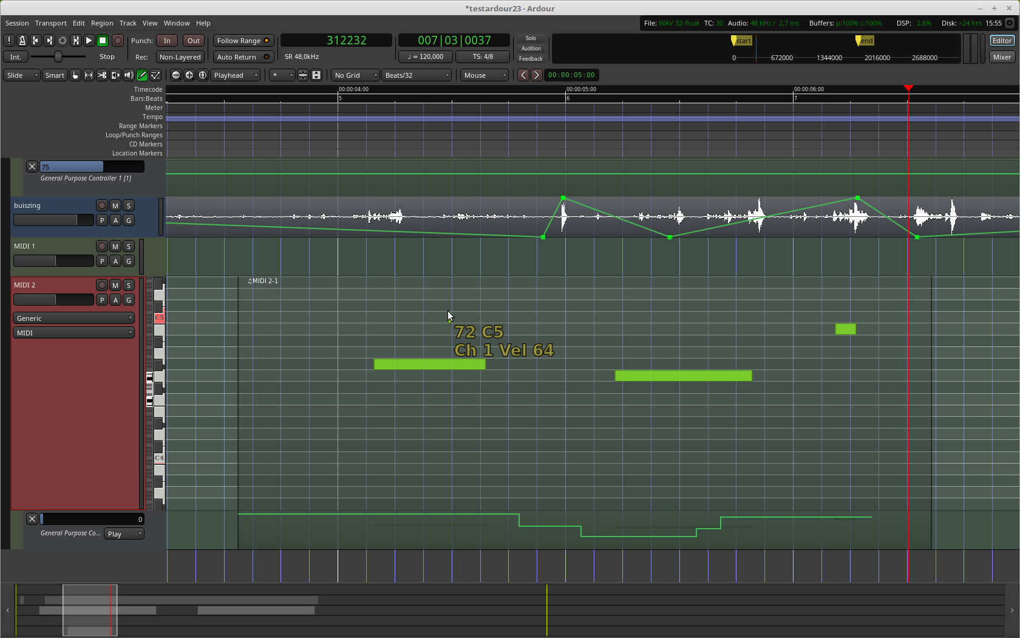Click the shrink tracks icon

[303, 75]
